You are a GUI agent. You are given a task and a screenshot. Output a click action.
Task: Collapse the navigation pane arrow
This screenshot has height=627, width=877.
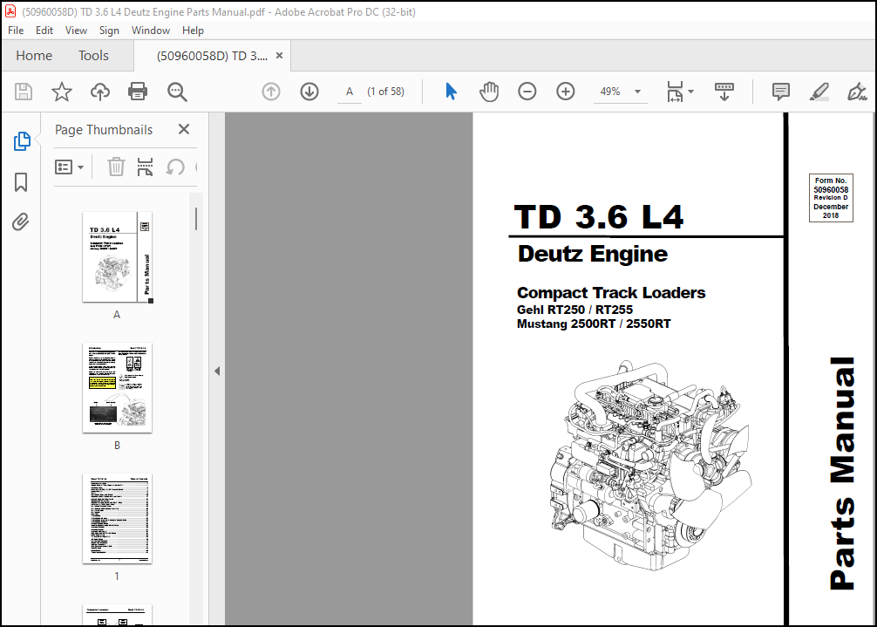coord(217,371)
